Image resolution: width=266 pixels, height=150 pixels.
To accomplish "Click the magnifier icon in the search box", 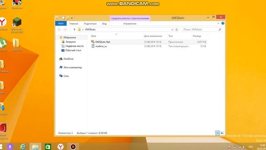I will 220,30.
